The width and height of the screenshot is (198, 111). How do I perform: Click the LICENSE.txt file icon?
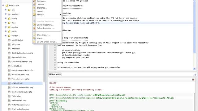click(x=9, y=66)
